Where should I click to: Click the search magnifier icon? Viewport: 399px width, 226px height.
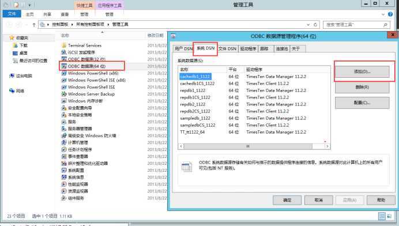pyautogui.click(x=385, y=25)
